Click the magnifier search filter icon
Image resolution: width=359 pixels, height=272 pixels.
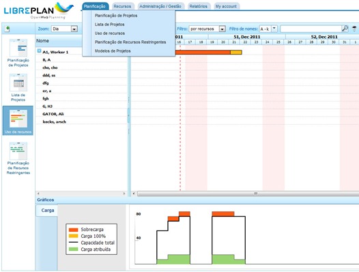345,29
